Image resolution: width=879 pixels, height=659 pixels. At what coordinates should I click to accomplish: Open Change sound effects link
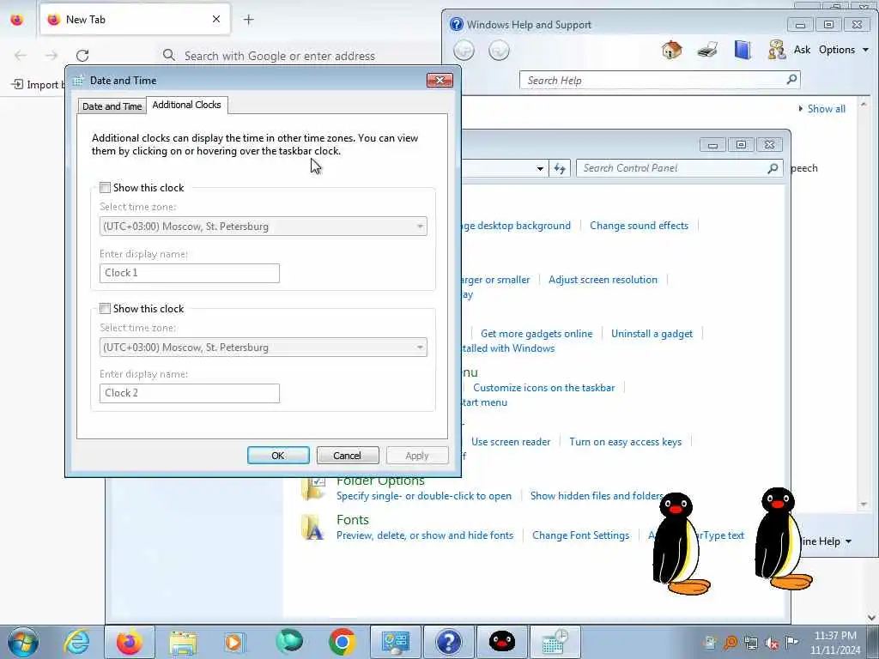[x=639, y=226]
